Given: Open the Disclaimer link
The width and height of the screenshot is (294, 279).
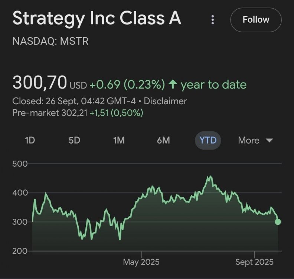Looking at the screenshot, I should pyautogui.click(x=165, y=101).
